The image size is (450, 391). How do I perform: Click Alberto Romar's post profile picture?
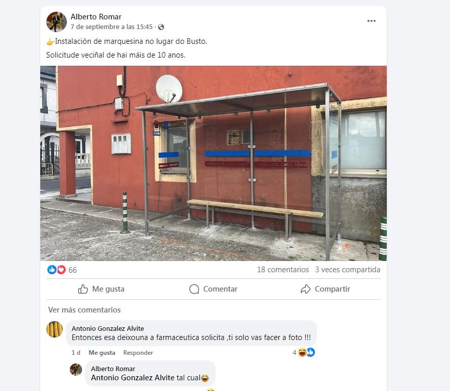[57, 22]
